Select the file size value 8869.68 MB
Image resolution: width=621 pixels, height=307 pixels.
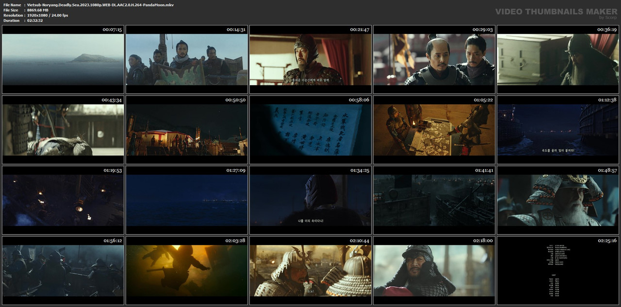click(38, 10)
